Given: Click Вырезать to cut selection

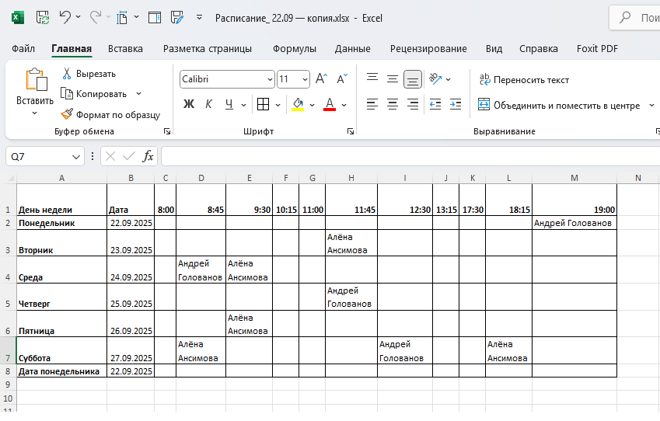Looking at the screenshot, I should (x=89, y=74).
